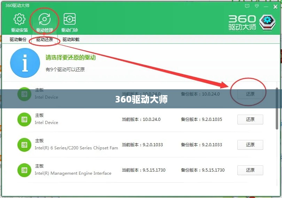
Task: Open the 驱动安装 gear icon
Action: pos(19,19)
